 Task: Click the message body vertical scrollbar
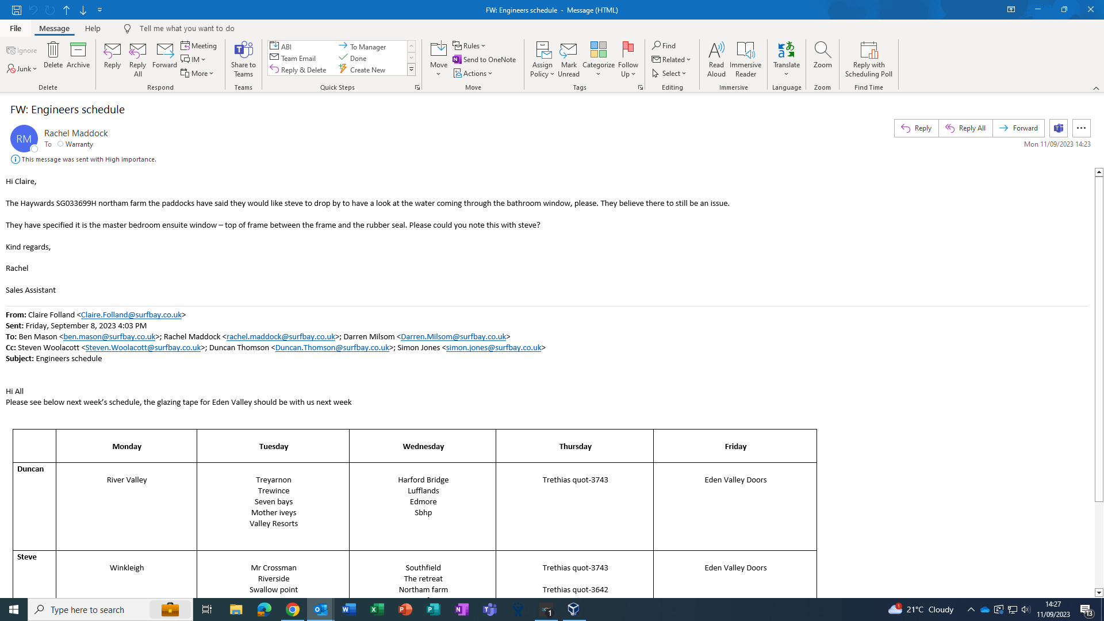1099,339
